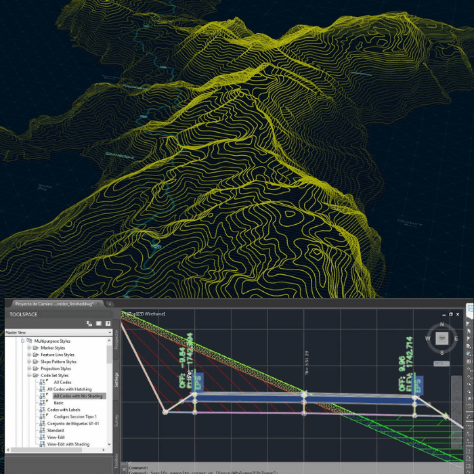474x474 pixels.
Task: Click icon beside All Codes with Hatching
Action: pos(42,389)
